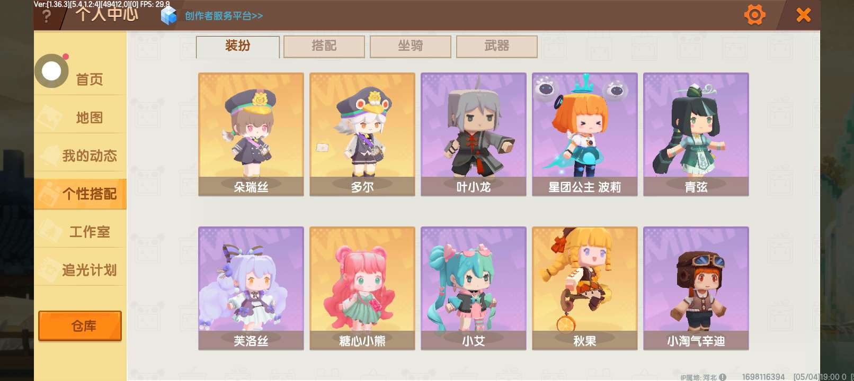Pick the 小艾 character skin
854x381 pixels.
pyautogui.click(x=474, y=288)
